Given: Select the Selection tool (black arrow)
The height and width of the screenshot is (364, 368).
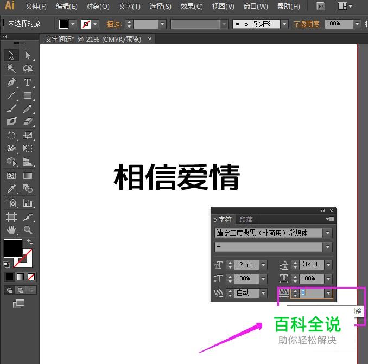Looking at the screenshot, I should point(11,55).
